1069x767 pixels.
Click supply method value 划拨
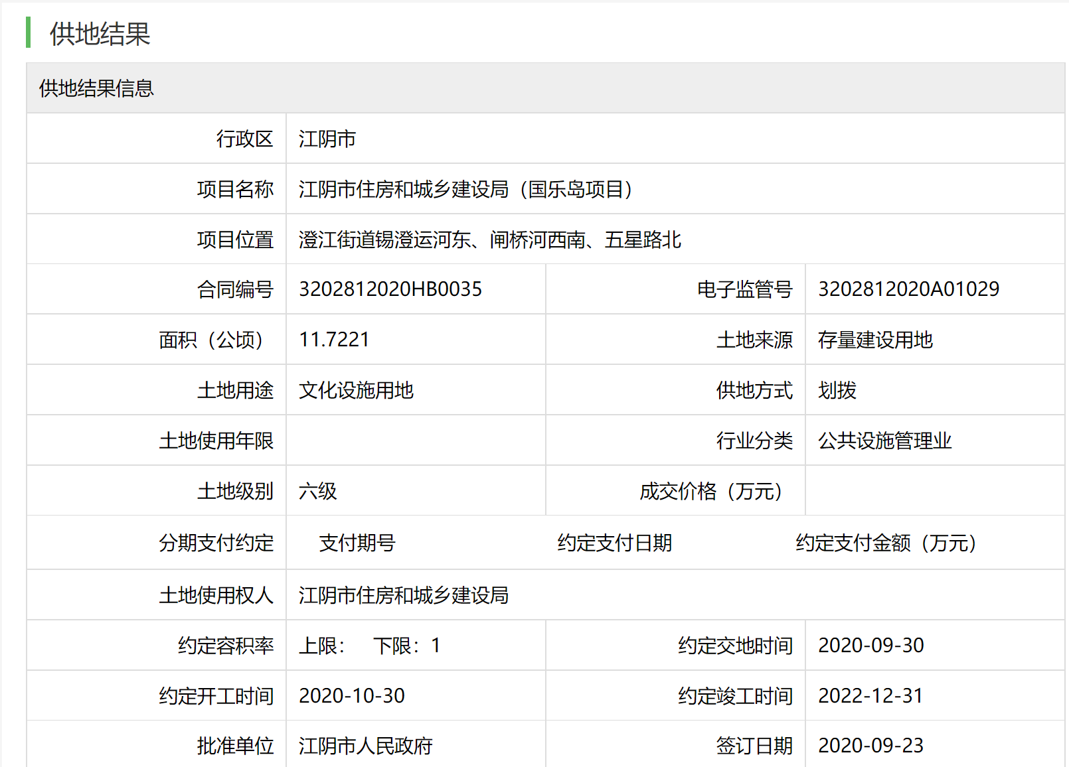(837, 390)
